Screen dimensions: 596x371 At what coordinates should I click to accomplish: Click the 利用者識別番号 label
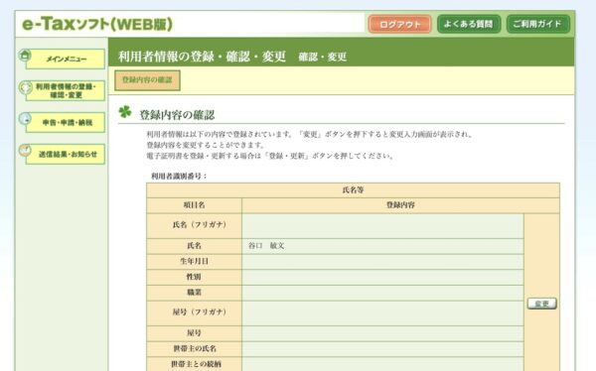pyautogui.click(x=179, y=177)
